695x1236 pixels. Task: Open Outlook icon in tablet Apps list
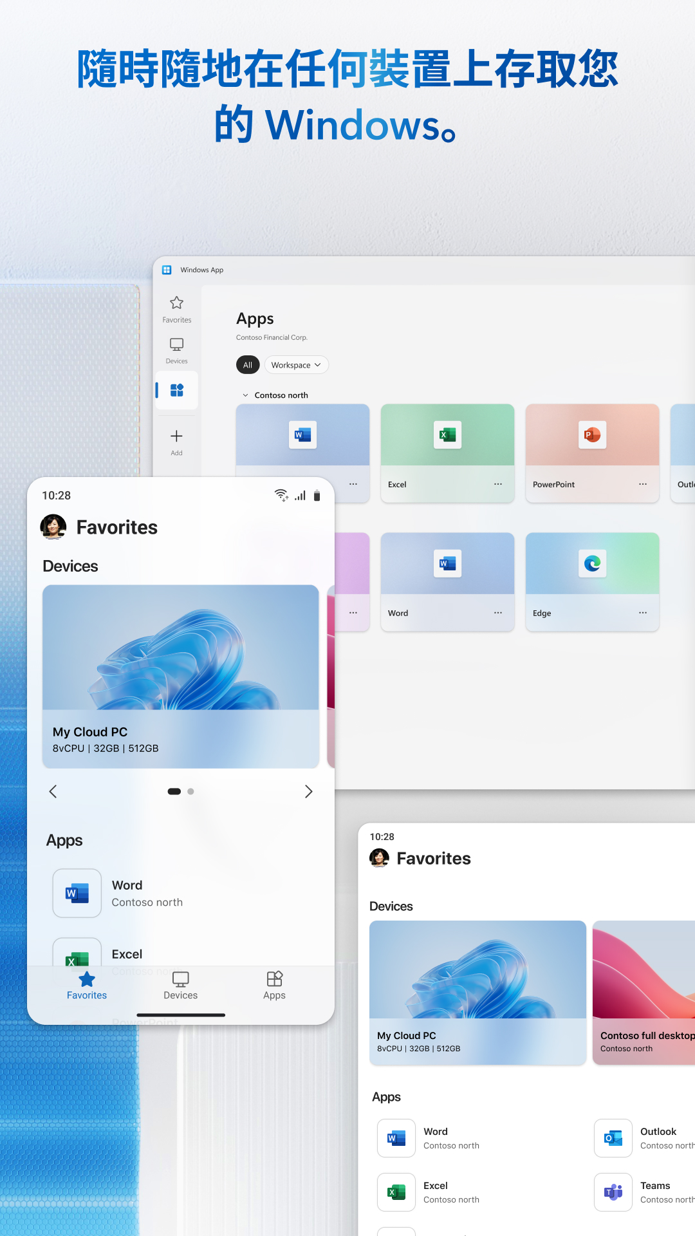(x=613, y=1138)
